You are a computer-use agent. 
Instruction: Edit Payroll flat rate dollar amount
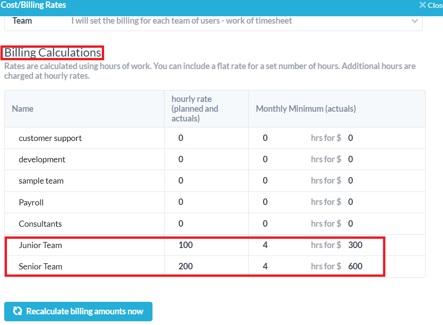(x=350, y=202)
